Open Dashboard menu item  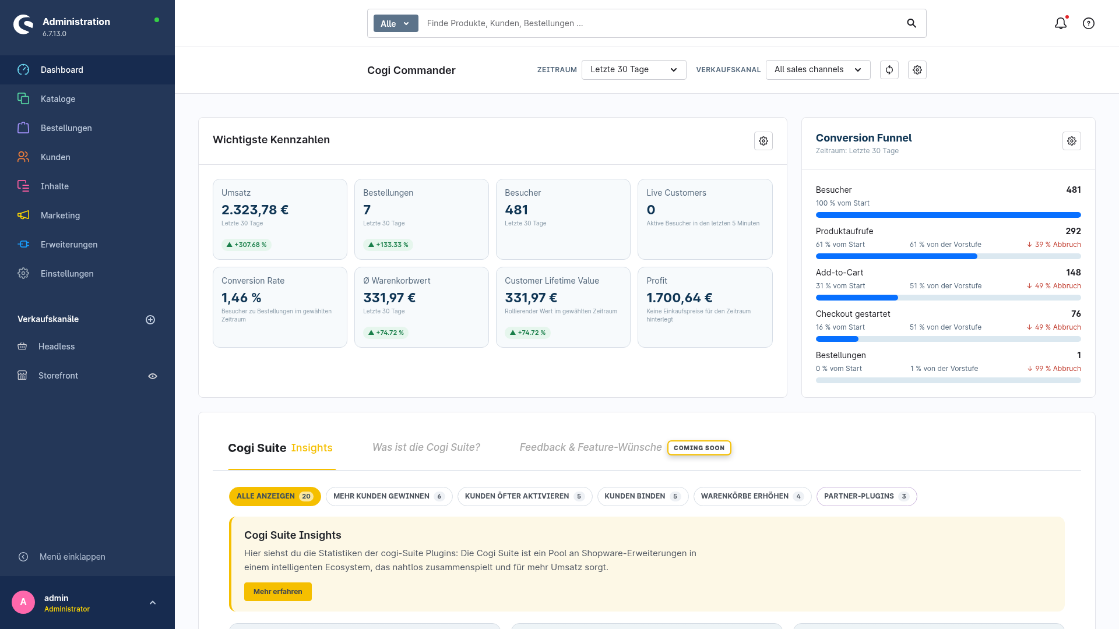pos(87,70)
